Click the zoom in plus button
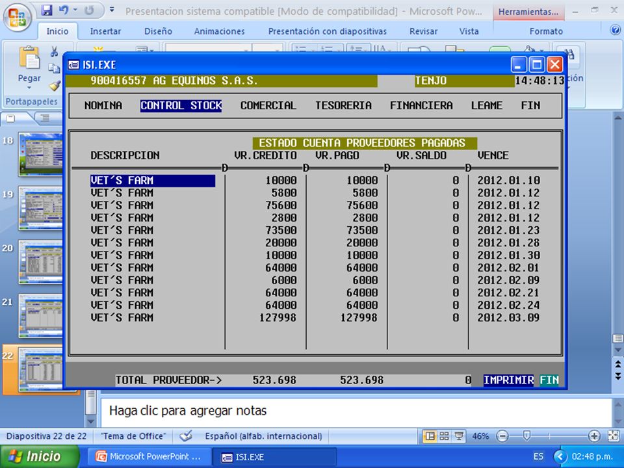Image resolution: width=624 pixels, height=468 pixels. pos(594,436)
